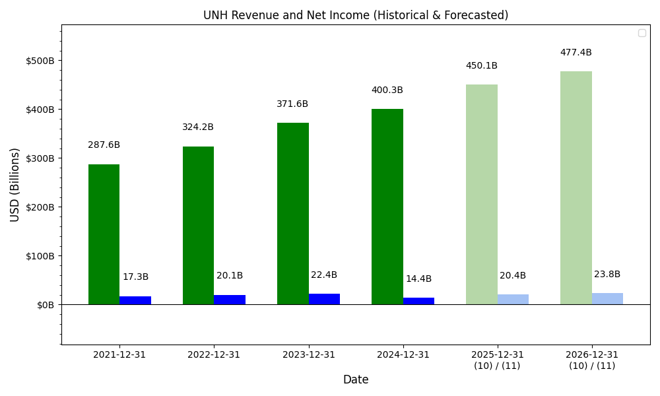Click the $100B y-axis tick label
Screen dimensions: 660x396
[x=40, y=256]
